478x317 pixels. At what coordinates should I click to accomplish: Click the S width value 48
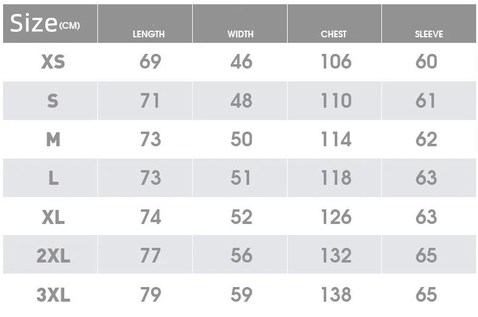(241, 101)
